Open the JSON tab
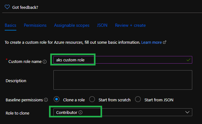The height and width of the screenshot is (124, 202). click(x=102, y=25)
